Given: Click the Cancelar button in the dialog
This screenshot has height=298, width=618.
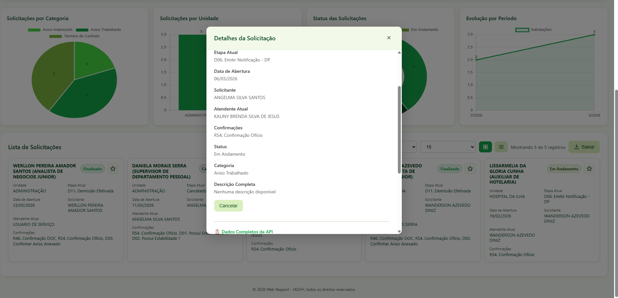Looking at the screenshot, I should 228,206.
